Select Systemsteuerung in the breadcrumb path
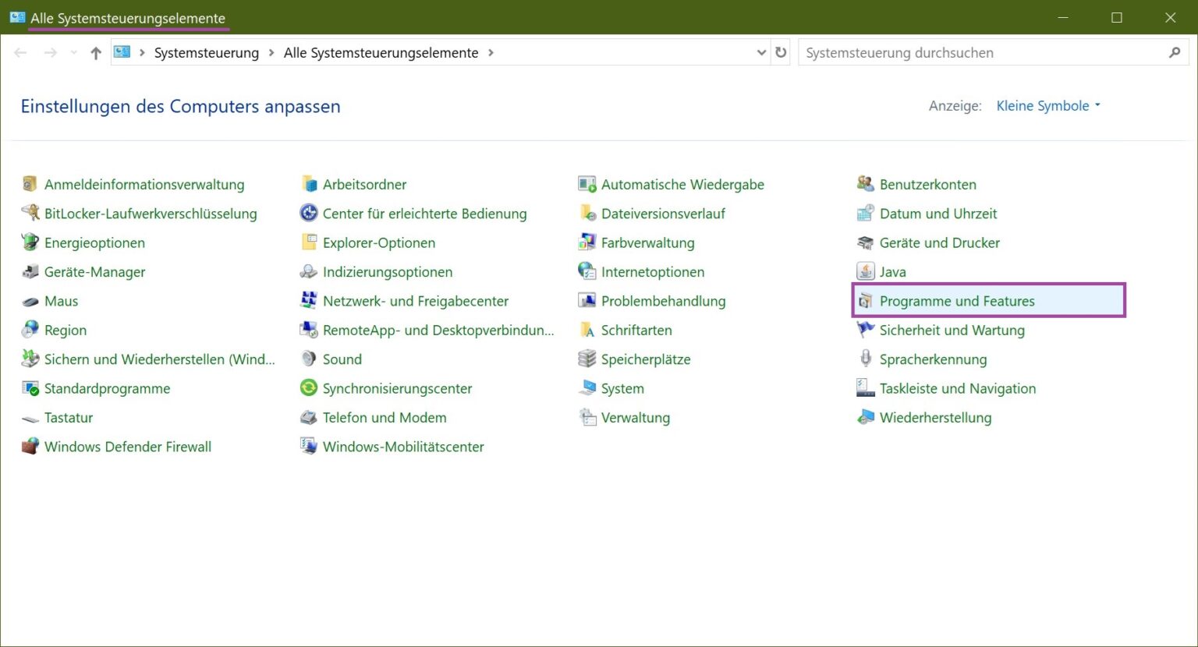Screen dimensions: 1198x647 (206, 53)
